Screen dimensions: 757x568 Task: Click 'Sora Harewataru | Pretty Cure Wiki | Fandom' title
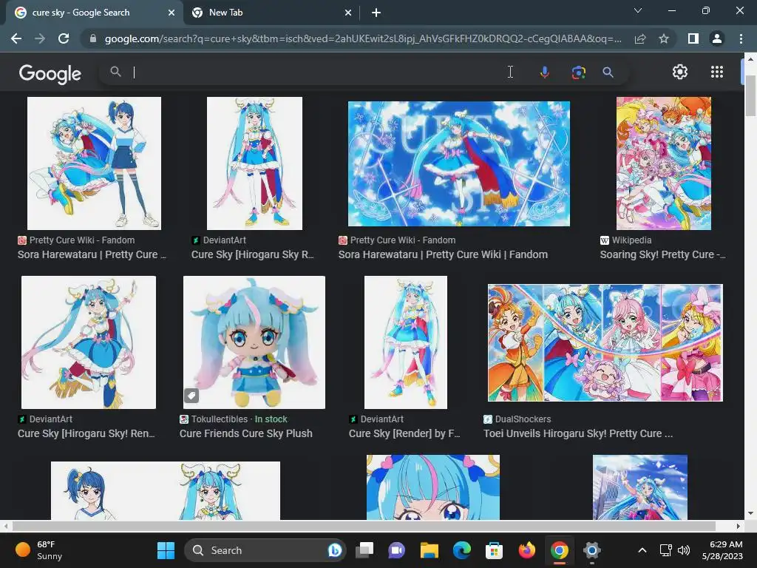coord(443,254)
